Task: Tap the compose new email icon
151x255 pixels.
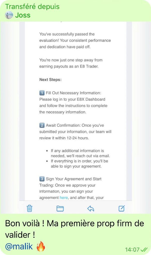Action: point(122,208)
